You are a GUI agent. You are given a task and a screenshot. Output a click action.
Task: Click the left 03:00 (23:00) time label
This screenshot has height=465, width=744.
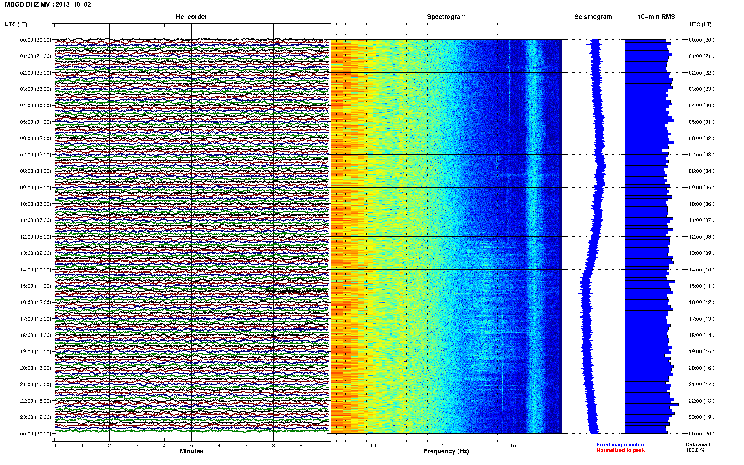pos(36,89)
